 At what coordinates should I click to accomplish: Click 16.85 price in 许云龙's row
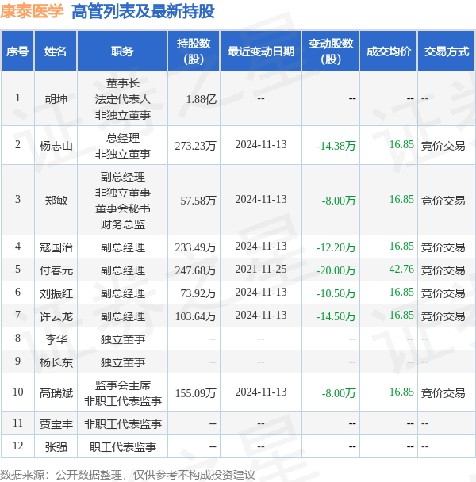click(x=401, y=315)
